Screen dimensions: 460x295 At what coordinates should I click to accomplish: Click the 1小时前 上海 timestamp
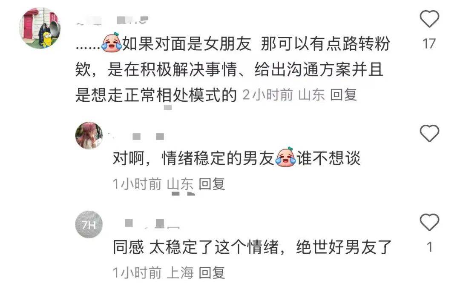153,273
